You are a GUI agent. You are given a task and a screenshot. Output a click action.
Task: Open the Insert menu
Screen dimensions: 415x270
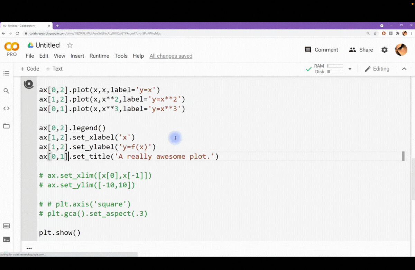(x=77, y=56)
